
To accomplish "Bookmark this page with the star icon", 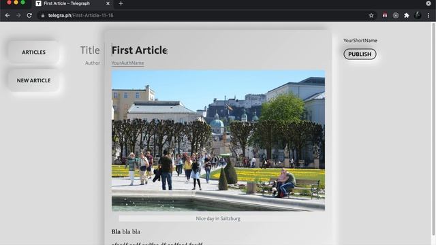I will click(371, 16).
